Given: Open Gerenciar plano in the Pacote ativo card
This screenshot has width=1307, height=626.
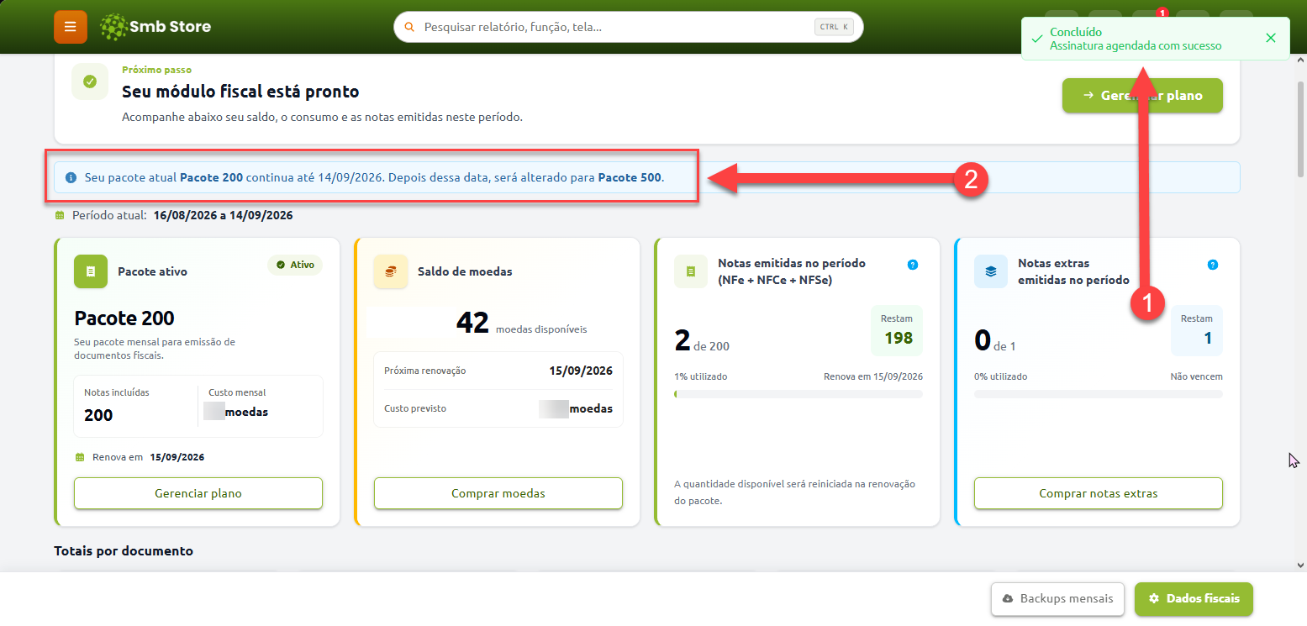Looking at the screenshot, I should (198, 493).
